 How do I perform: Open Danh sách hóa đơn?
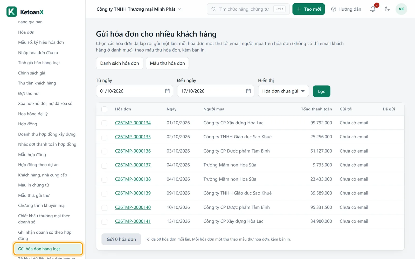pos(120,63)
